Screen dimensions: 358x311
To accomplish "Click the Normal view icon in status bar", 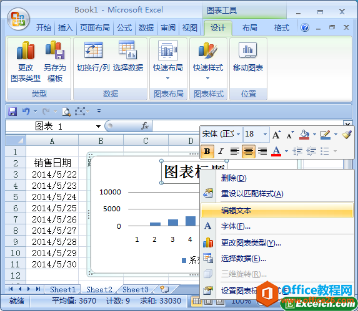I will tap(197, 301).
